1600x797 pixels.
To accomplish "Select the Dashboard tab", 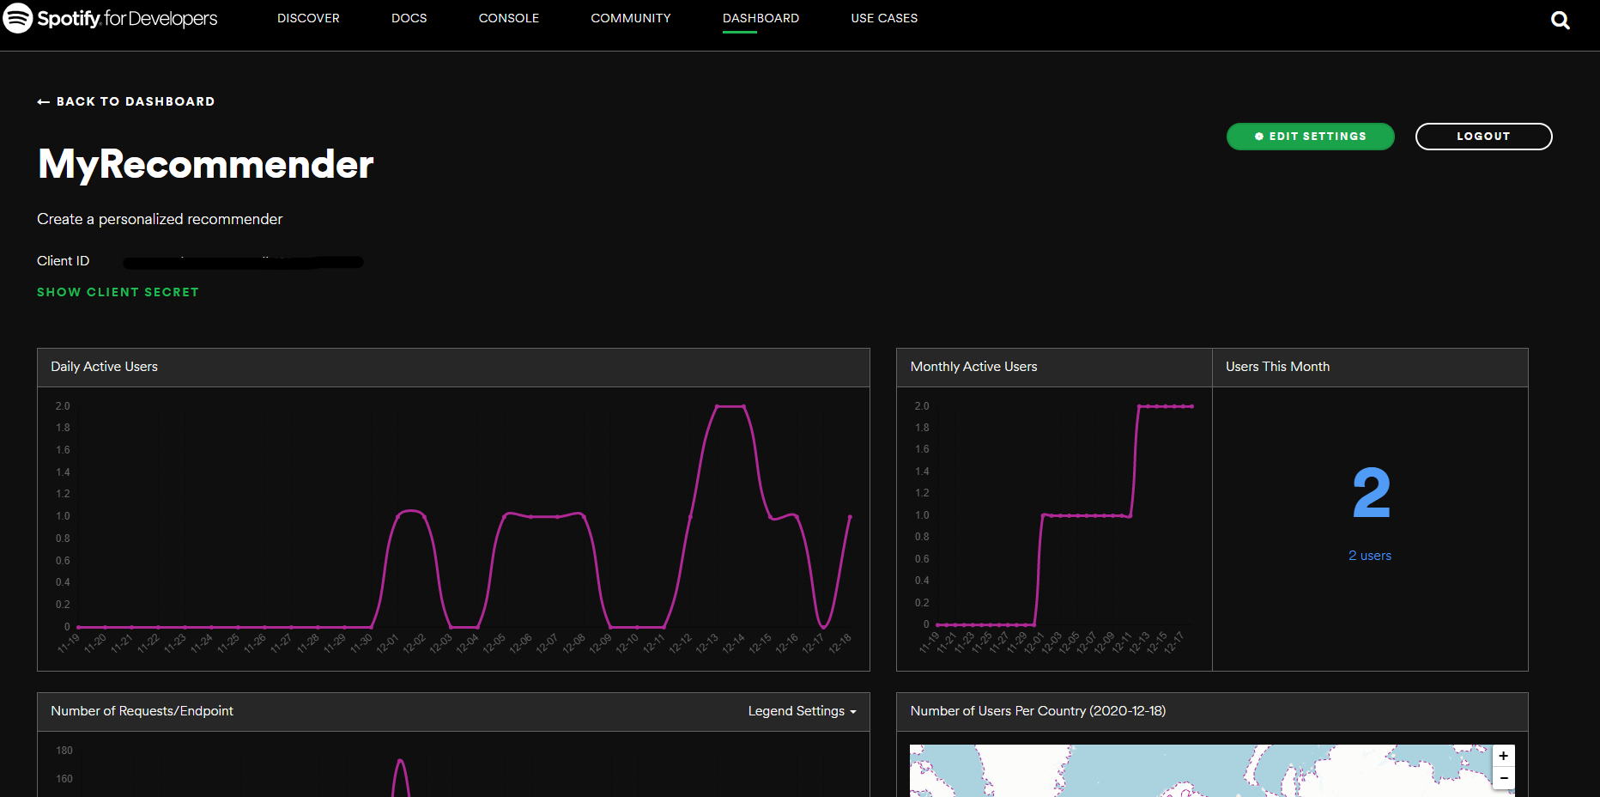I will (x=761, y=18).
